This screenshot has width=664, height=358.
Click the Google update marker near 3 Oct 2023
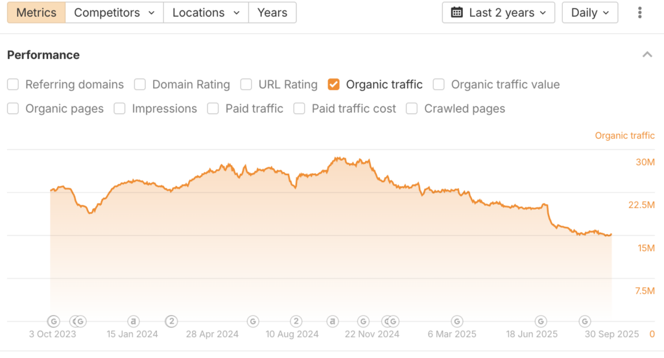[53, 321]
